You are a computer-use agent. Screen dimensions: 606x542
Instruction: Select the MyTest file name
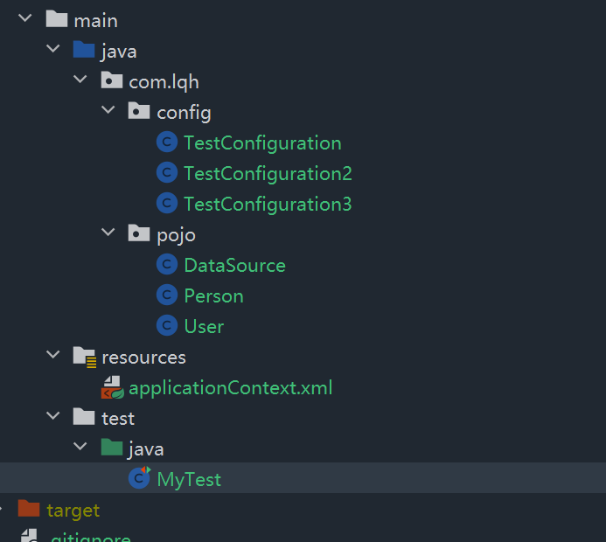coord(189,480)
